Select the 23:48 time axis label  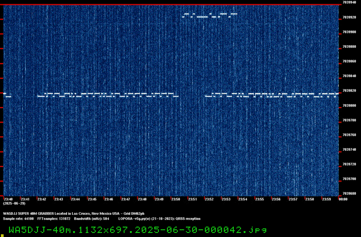pyautogui.click(x=142, y=199)
